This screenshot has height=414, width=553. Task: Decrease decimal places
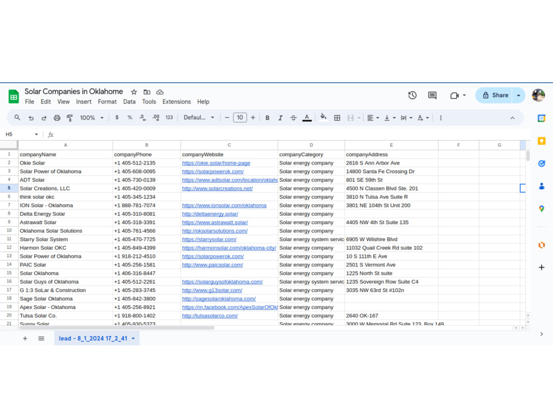pyautogui.click(x=143, y=118)
